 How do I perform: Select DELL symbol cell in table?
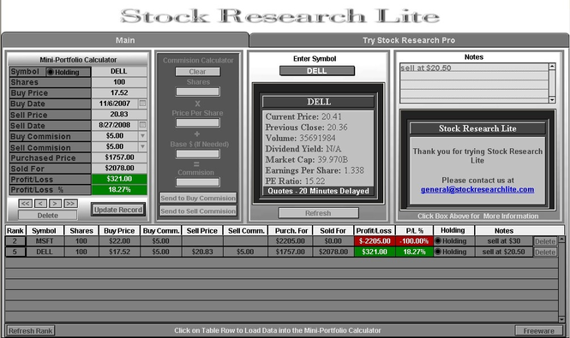tap(45, 252)
